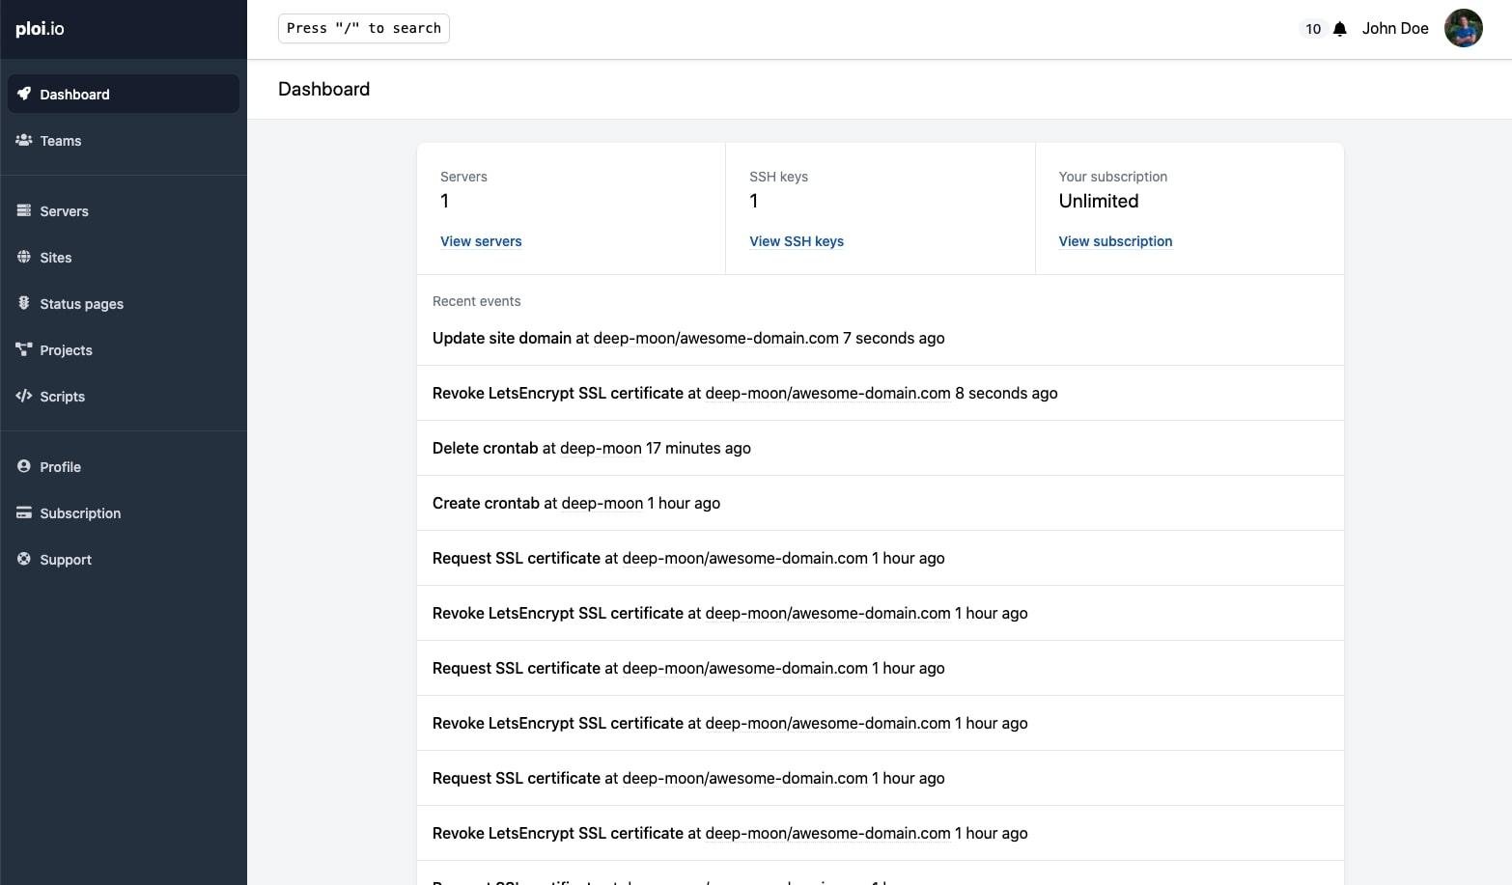This screenshot has width=1512, height=885.
Task: Click the Servers stack icon in sidebar
Action: click(24, 210)
